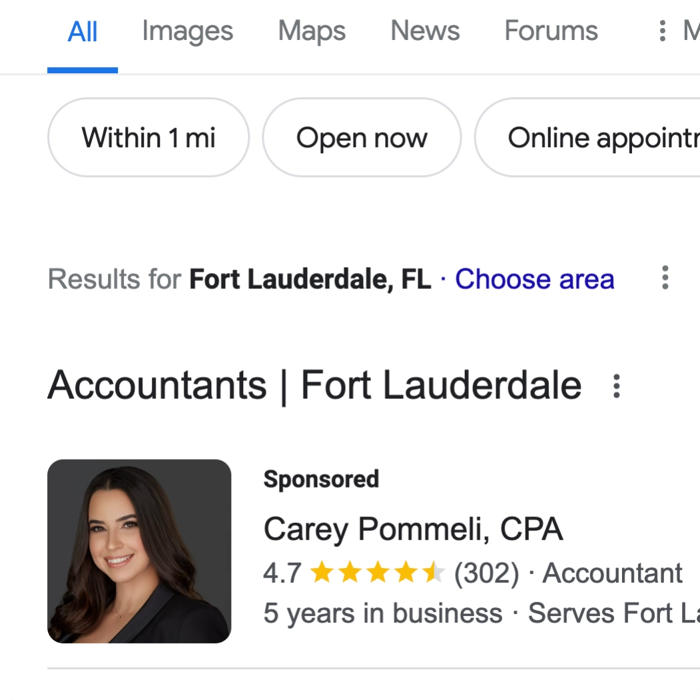Click Carey Pommeli's profile photo
Viewport: 700px width, 700px height.
pyautogui.click(x=139, y=551)
